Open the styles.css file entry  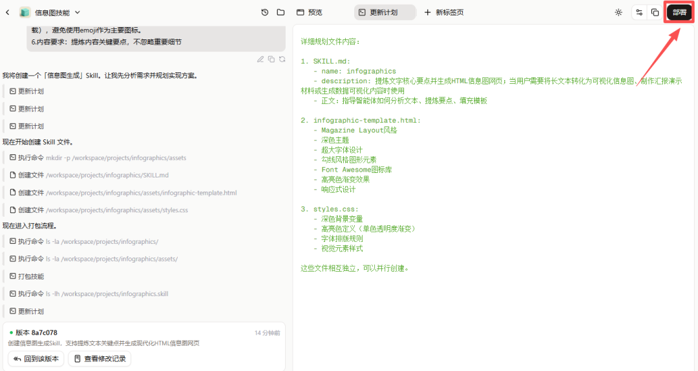[x=99, y=210]
